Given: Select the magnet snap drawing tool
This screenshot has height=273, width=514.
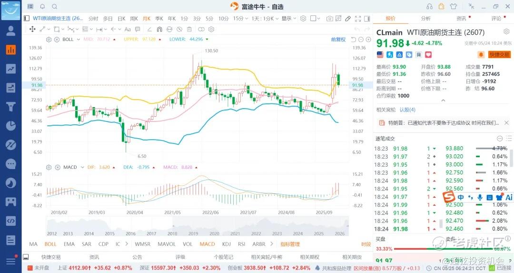Looking at the screenshot, I should 159,29.
